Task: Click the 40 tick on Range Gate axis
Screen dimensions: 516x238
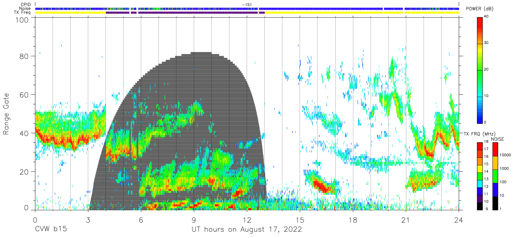Action: (24, 133)
